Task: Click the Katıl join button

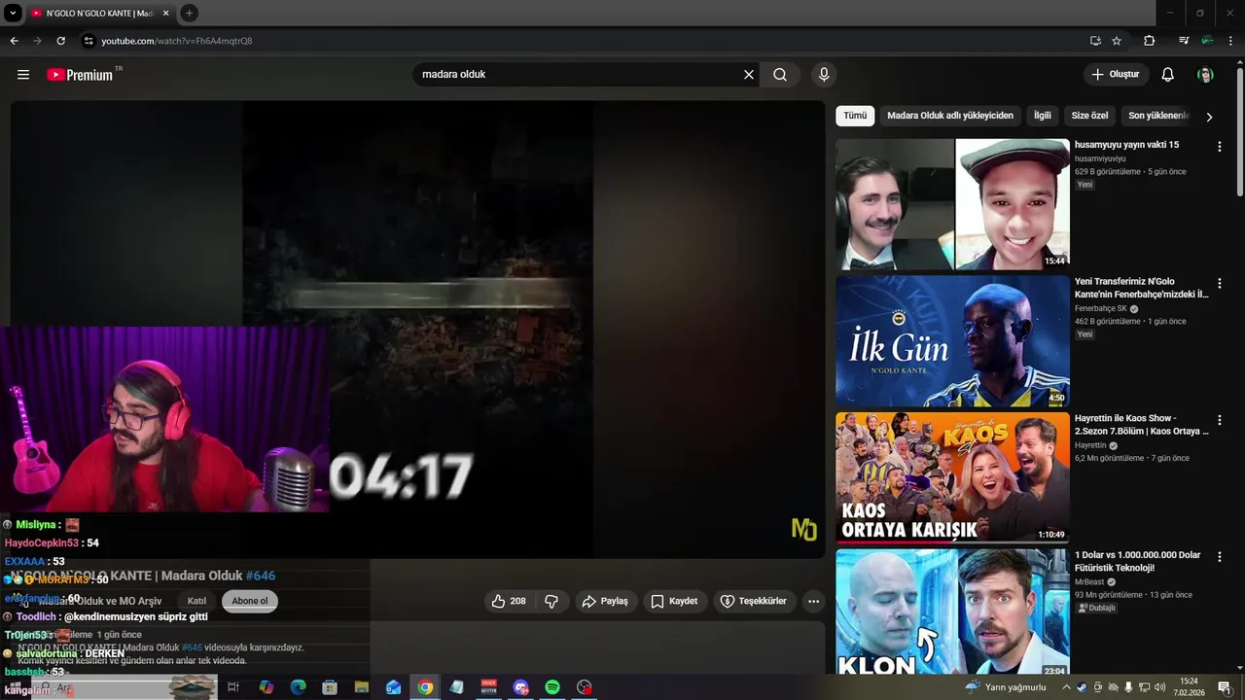Action: (x=196, y=601)
